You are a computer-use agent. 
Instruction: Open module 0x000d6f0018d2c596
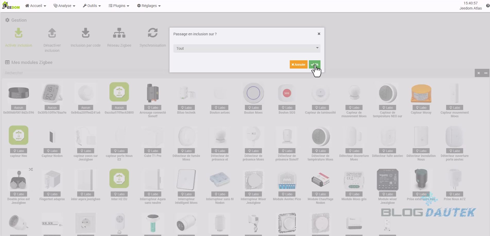pos(19,99)
